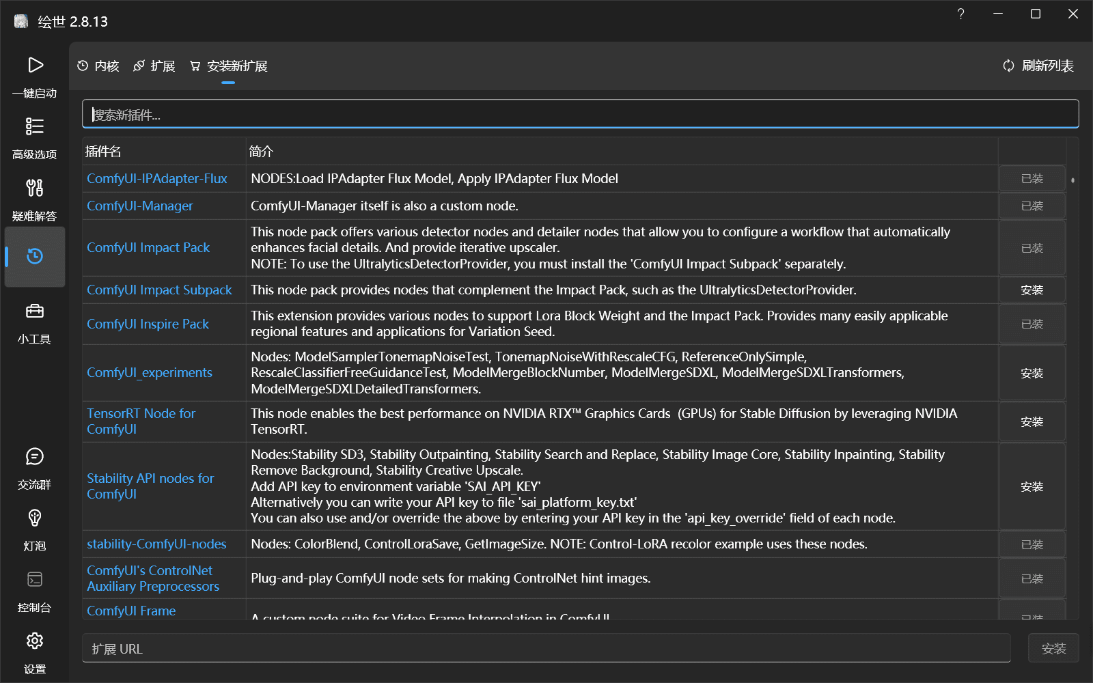
Task: Switch to the 内核 tab
Action: point(98,66)
